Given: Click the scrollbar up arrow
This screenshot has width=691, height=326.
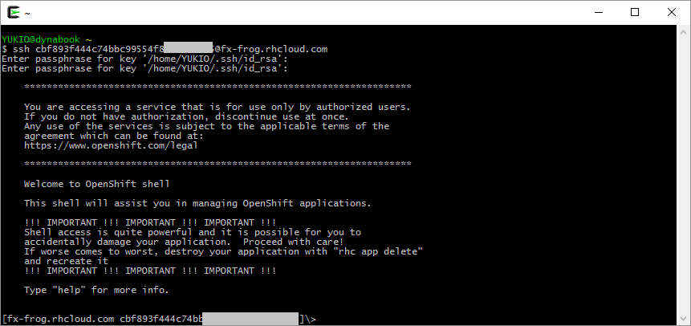Looking at the screenshot, I should point(684,32).
